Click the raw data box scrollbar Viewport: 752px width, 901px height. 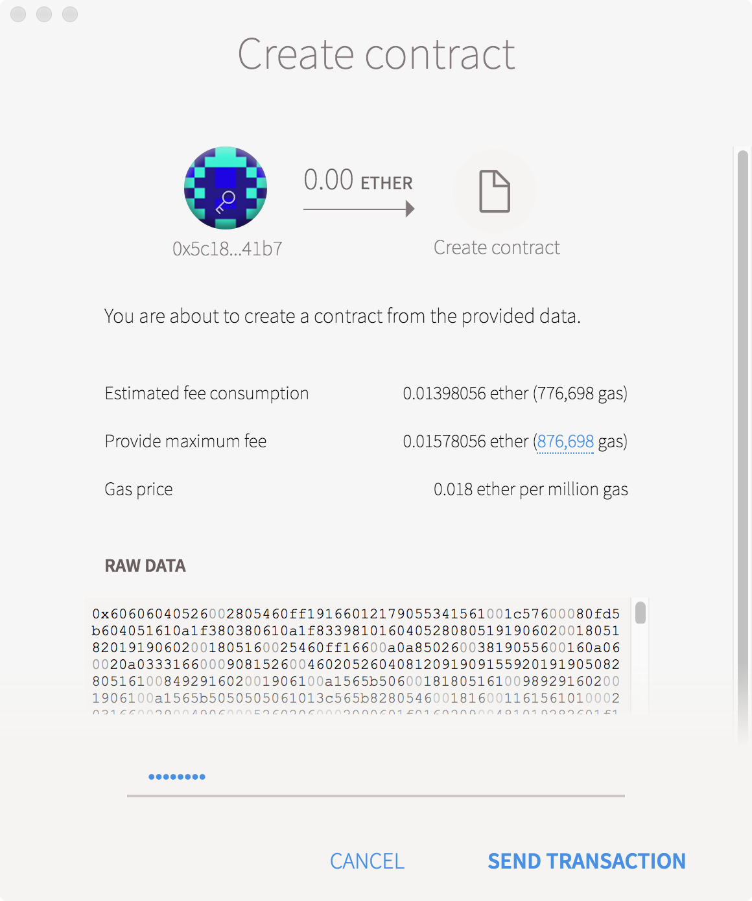(x=640, y=613)
